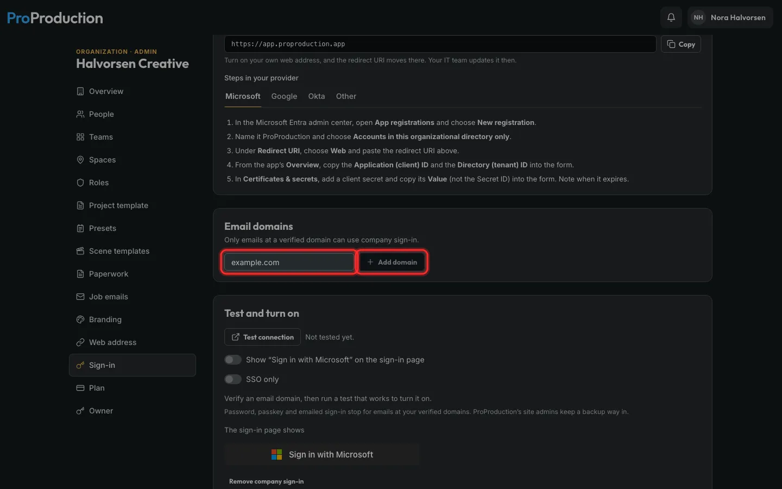Click the Owner key icon
Screen dimensions: 782x489
(x=80, y=411)
